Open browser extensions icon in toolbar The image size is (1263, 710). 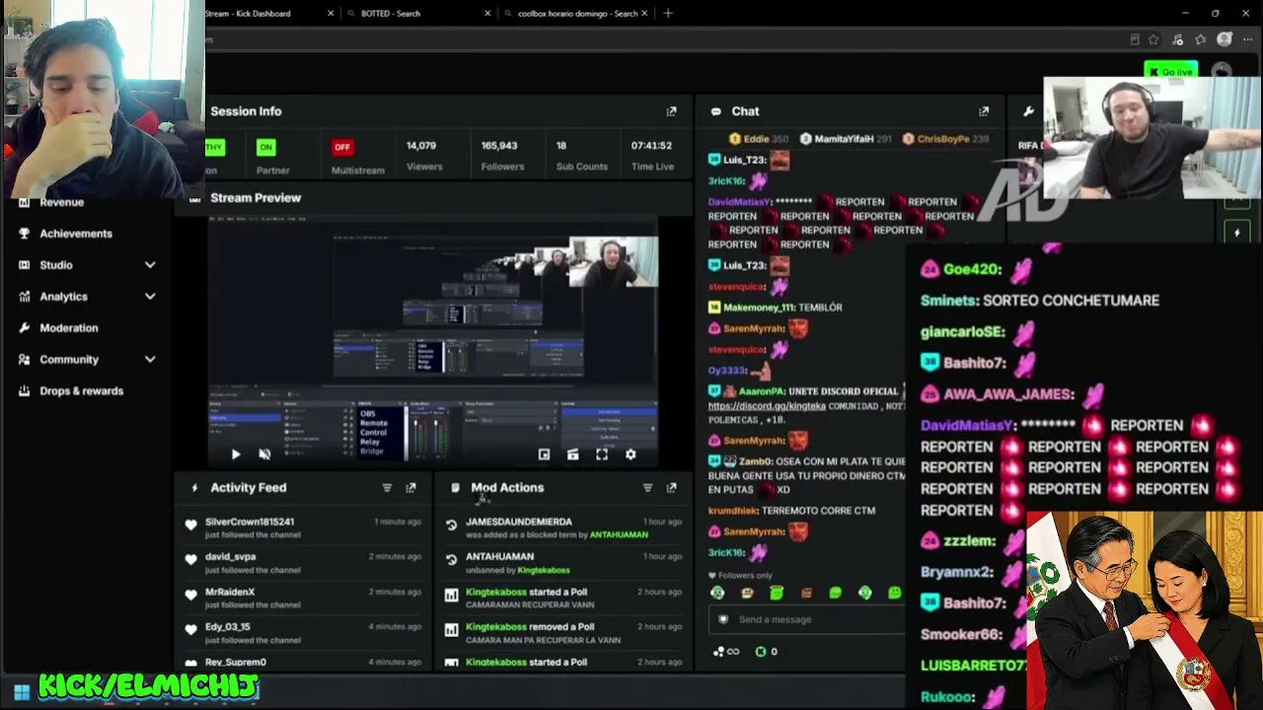click(1177, 39)
